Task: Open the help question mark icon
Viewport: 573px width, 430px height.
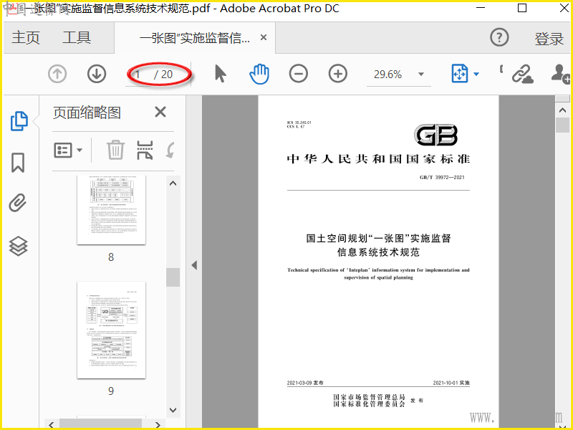Action: [x=499, y=37]
